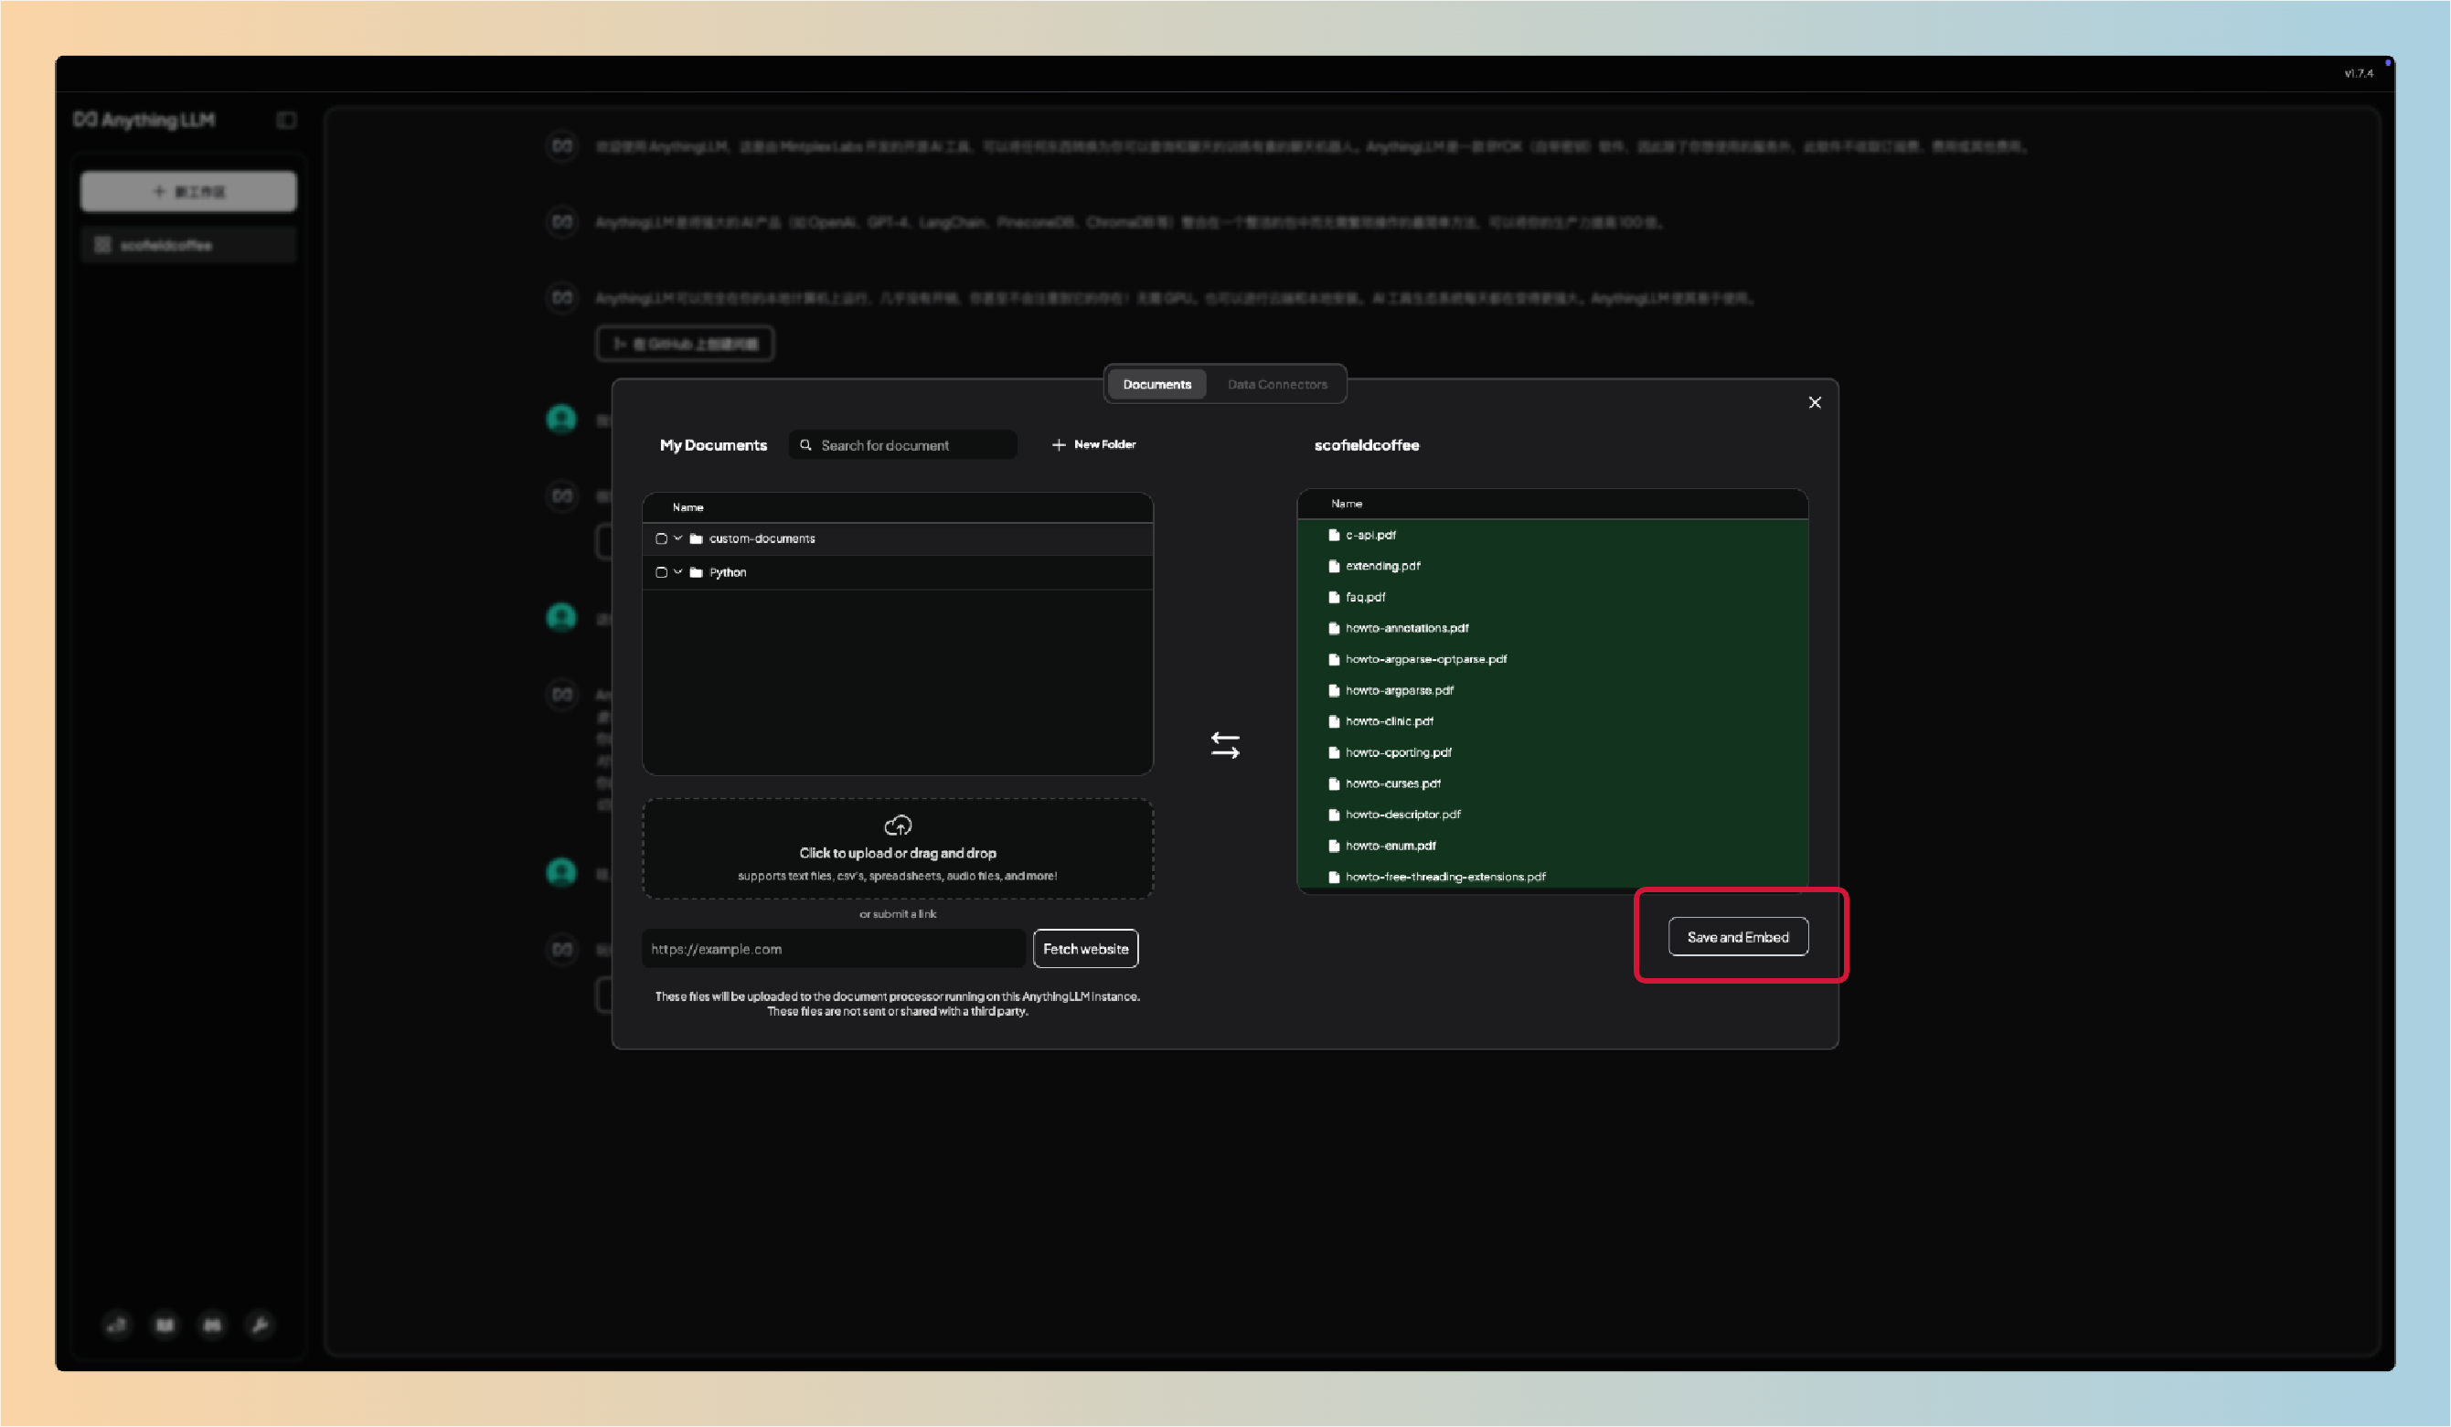Image resolution: width=2451 pixels, height=1427 pixels.
Task: Click the Fetch website button
Action: click(1084, 948)
